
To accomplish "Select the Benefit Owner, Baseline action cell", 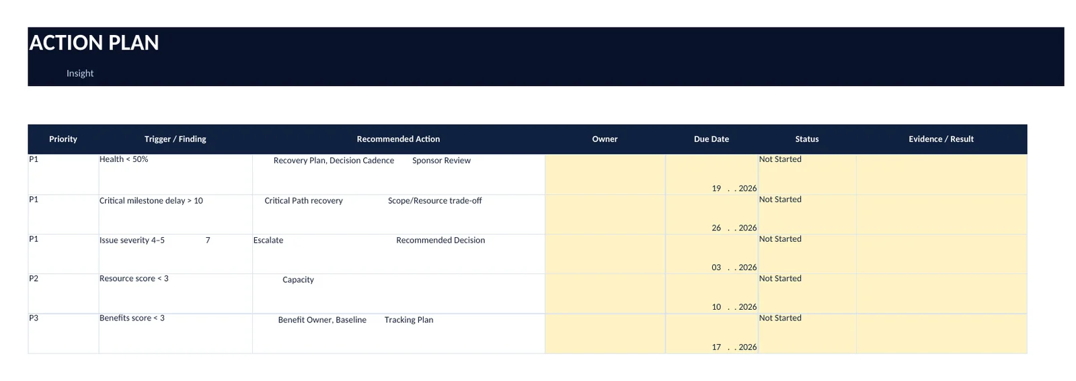I will pos(399,333).
